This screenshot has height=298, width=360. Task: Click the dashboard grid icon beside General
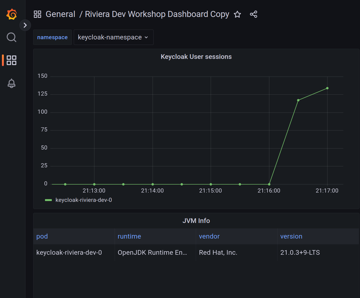pos(38,14)
